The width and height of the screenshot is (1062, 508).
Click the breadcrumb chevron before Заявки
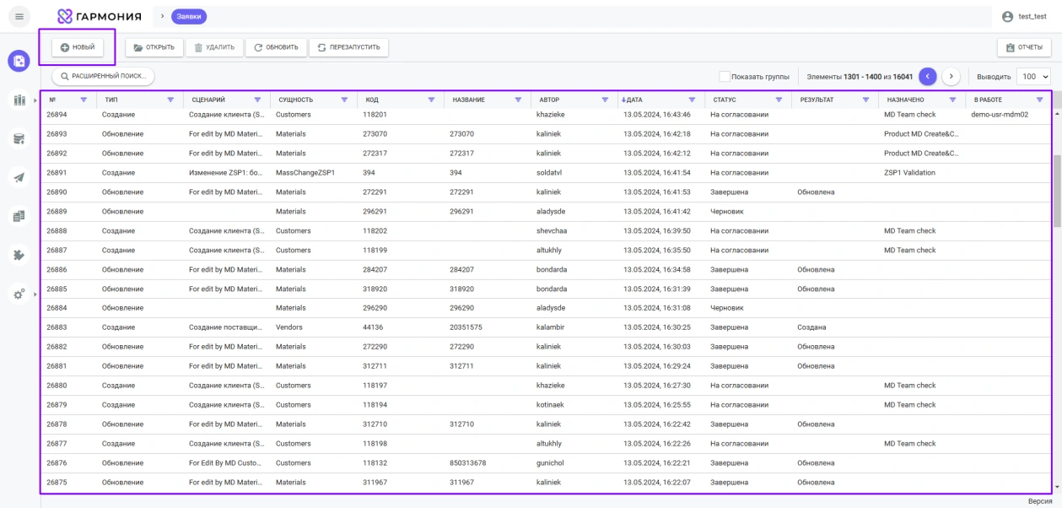click(162, 16)
